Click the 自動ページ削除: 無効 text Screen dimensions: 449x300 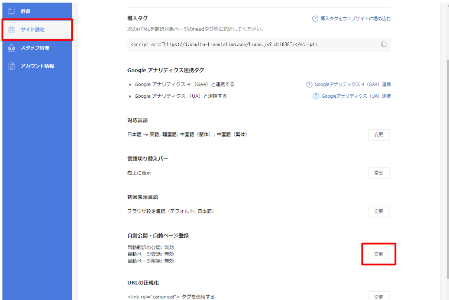(151, 261)
